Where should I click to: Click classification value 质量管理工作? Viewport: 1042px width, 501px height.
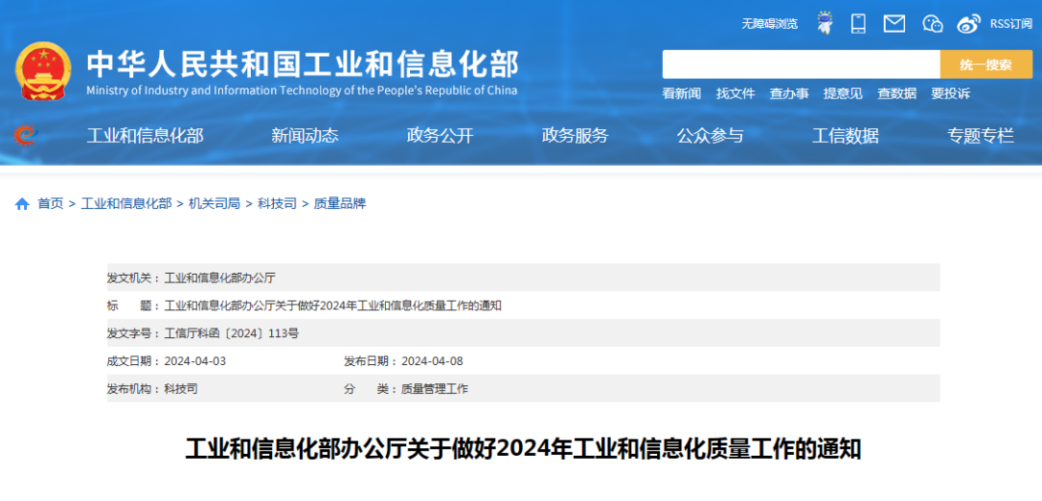pos(434,389)
